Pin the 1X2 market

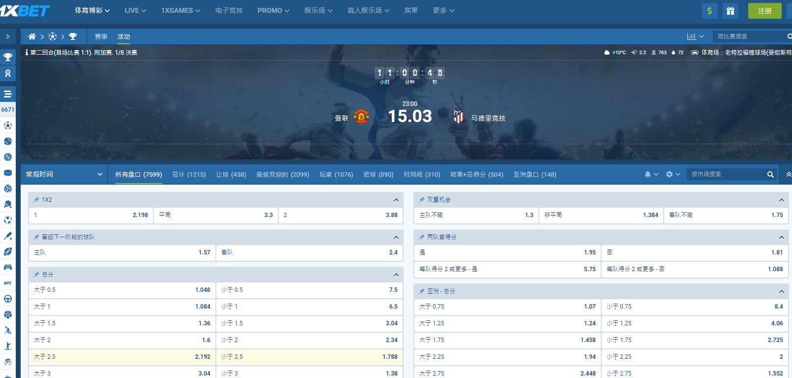(x=36, y=200)
